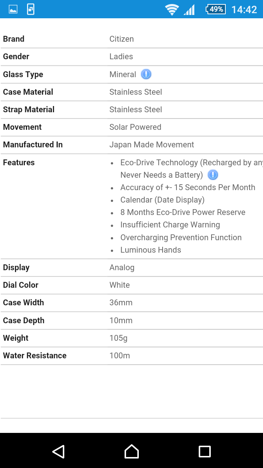The image size is (263, 468).
Task: Tap the mobile signal strength icon
Action: [x=189, y=10]
